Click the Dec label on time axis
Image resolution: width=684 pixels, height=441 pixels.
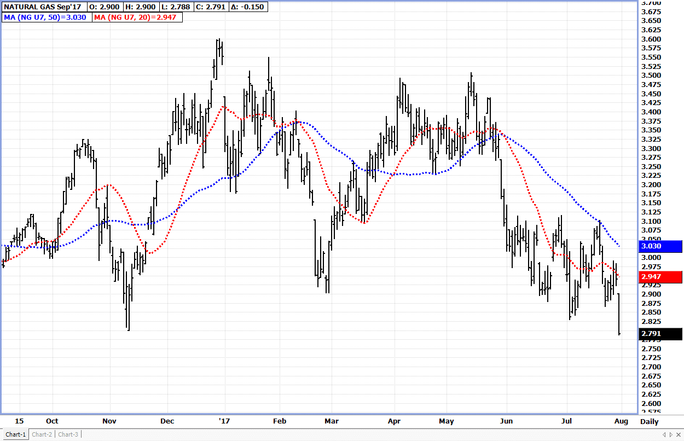click(x=167, y=421)
